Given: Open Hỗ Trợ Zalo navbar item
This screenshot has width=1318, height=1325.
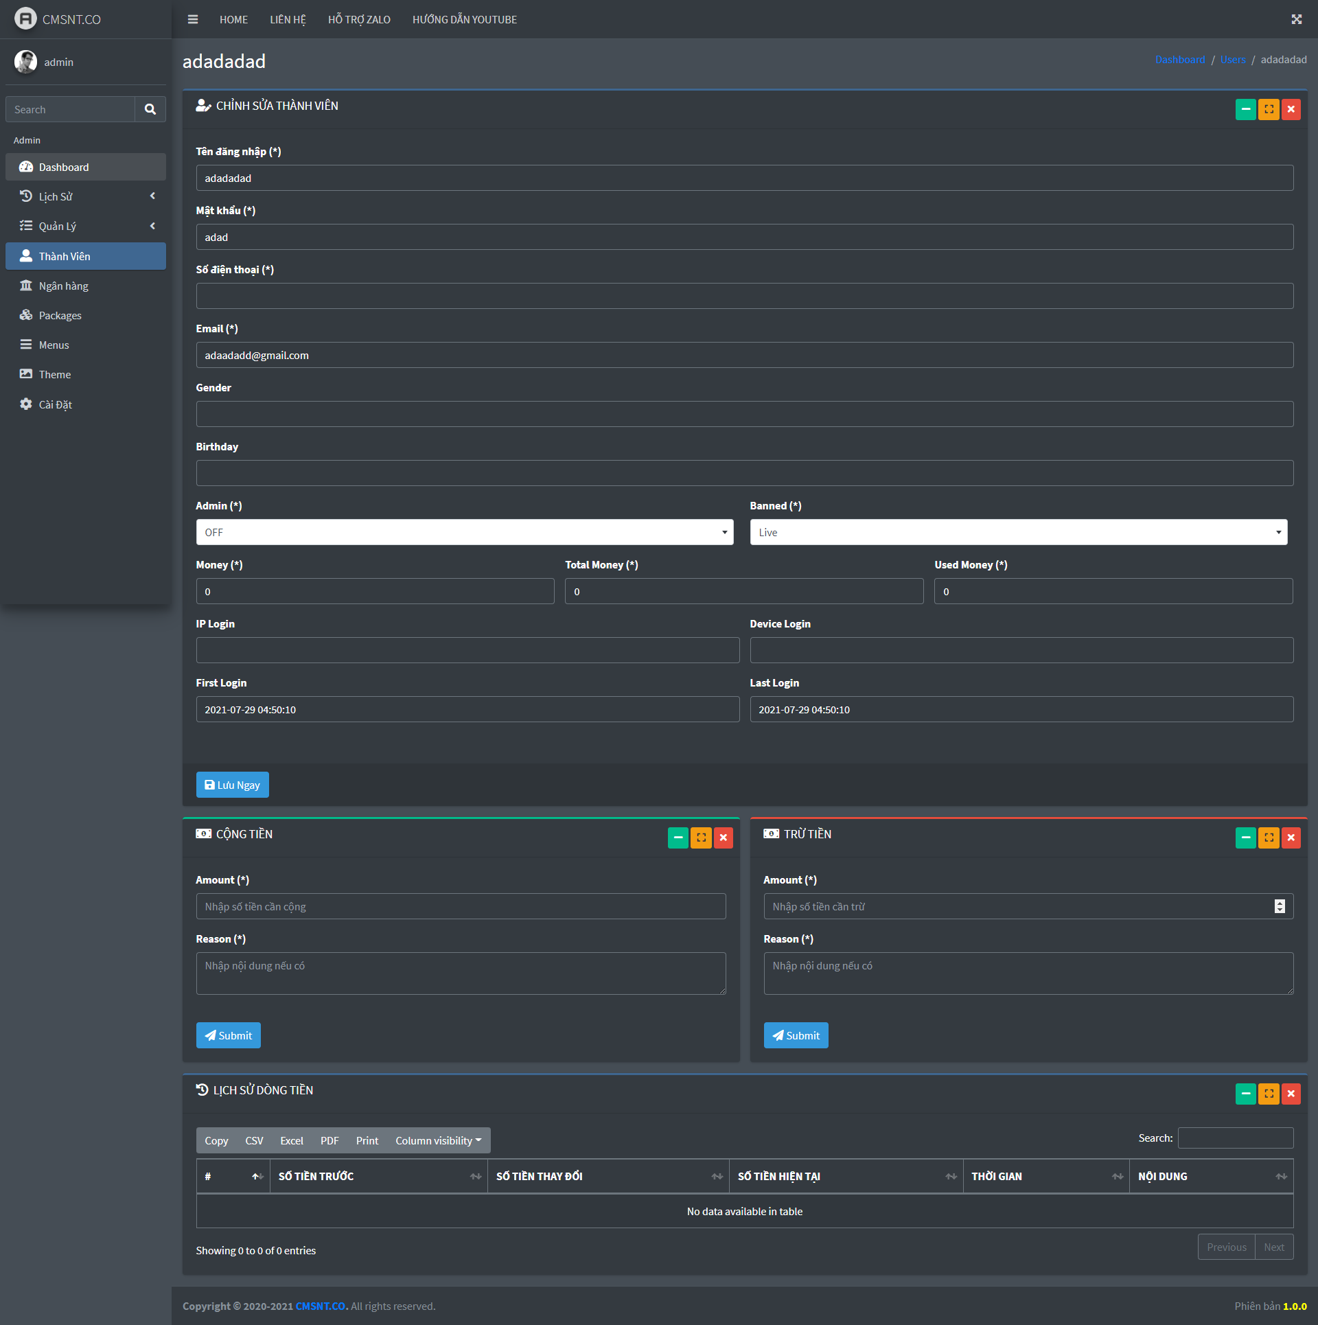Looking at the screenshot, I should click(359, 19).
